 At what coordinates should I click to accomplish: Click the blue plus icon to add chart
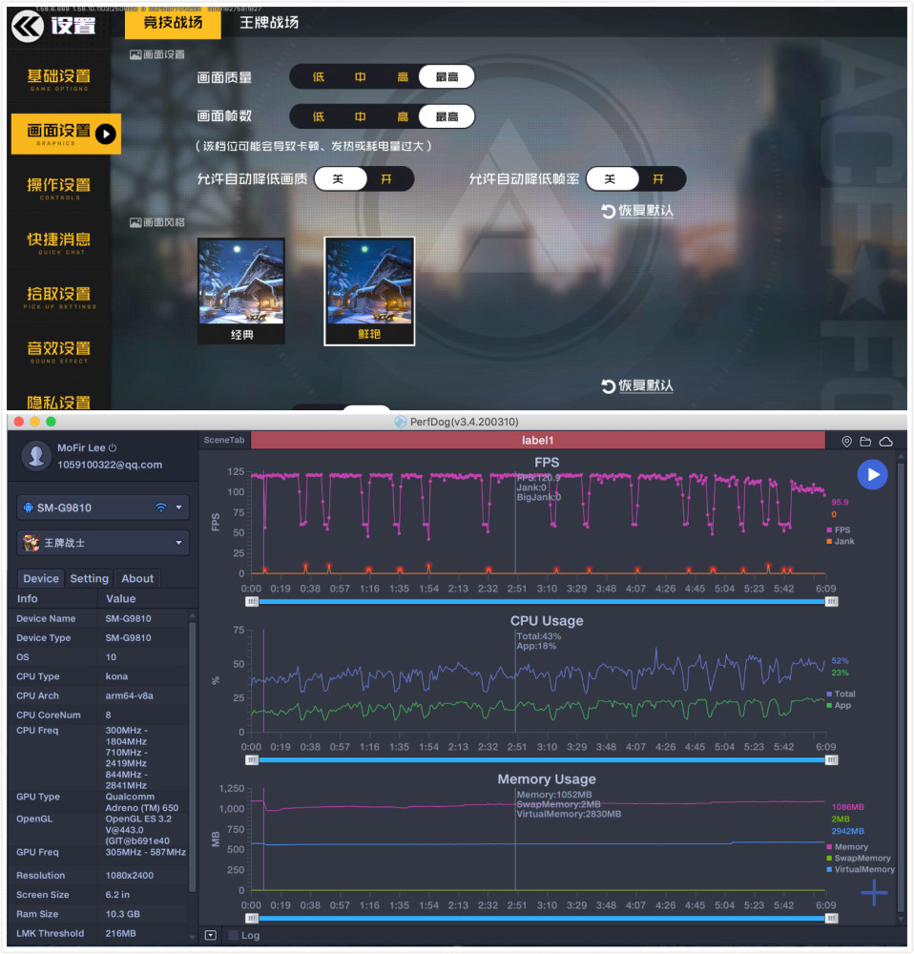874,893
